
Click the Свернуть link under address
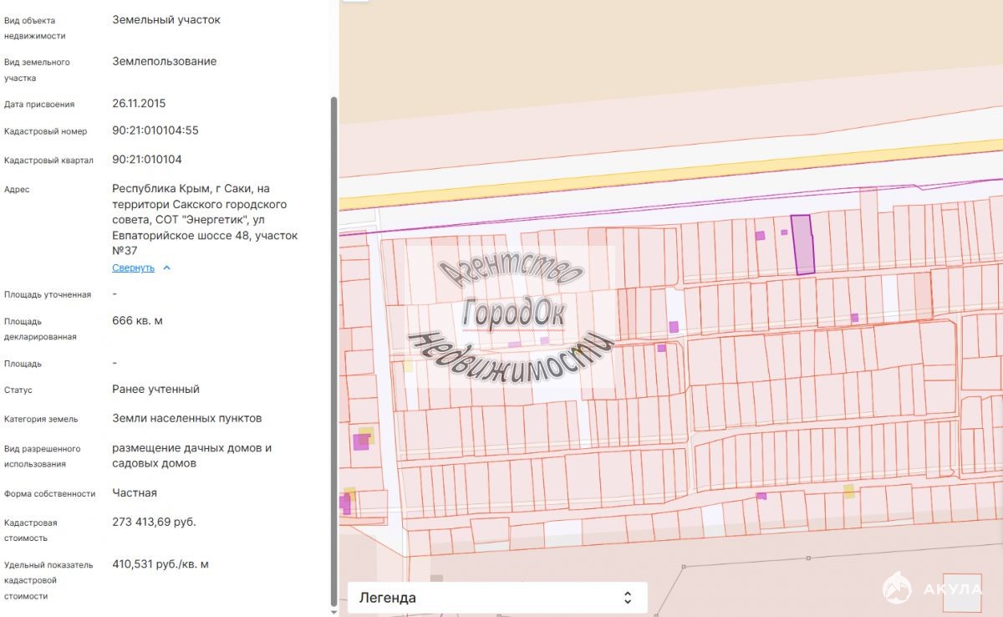(133, 268)
